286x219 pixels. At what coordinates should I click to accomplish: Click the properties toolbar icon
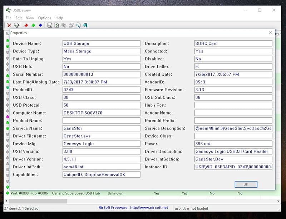click(x=71, y=25)
